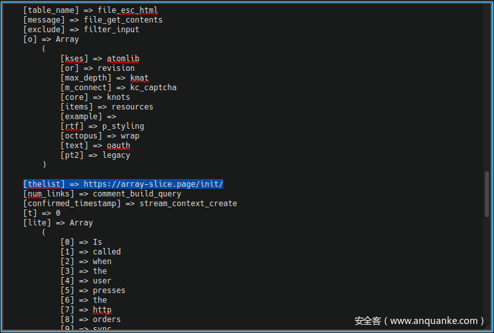Click the revision value
The width and height of the screenshot is (494, 333).
pos(116,68)
